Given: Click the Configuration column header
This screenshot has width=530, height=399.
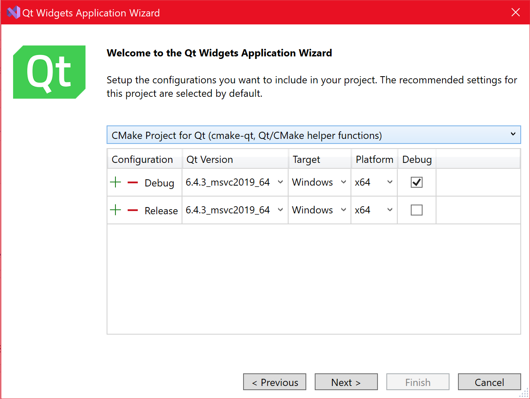Looking at the screenshot, I should click(x=142, y=159).
